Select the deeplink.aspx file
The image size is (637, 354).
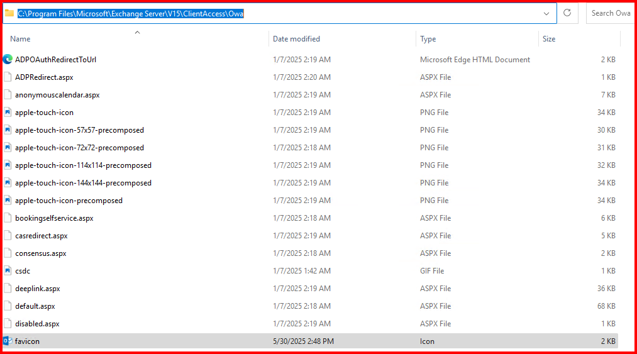[x=38, y=289]
